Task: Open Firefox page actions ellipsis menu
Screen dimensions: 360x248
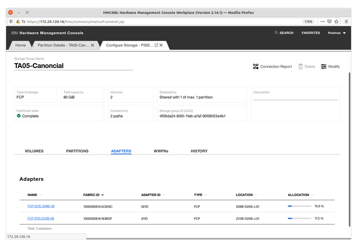Action: (322, 21)
